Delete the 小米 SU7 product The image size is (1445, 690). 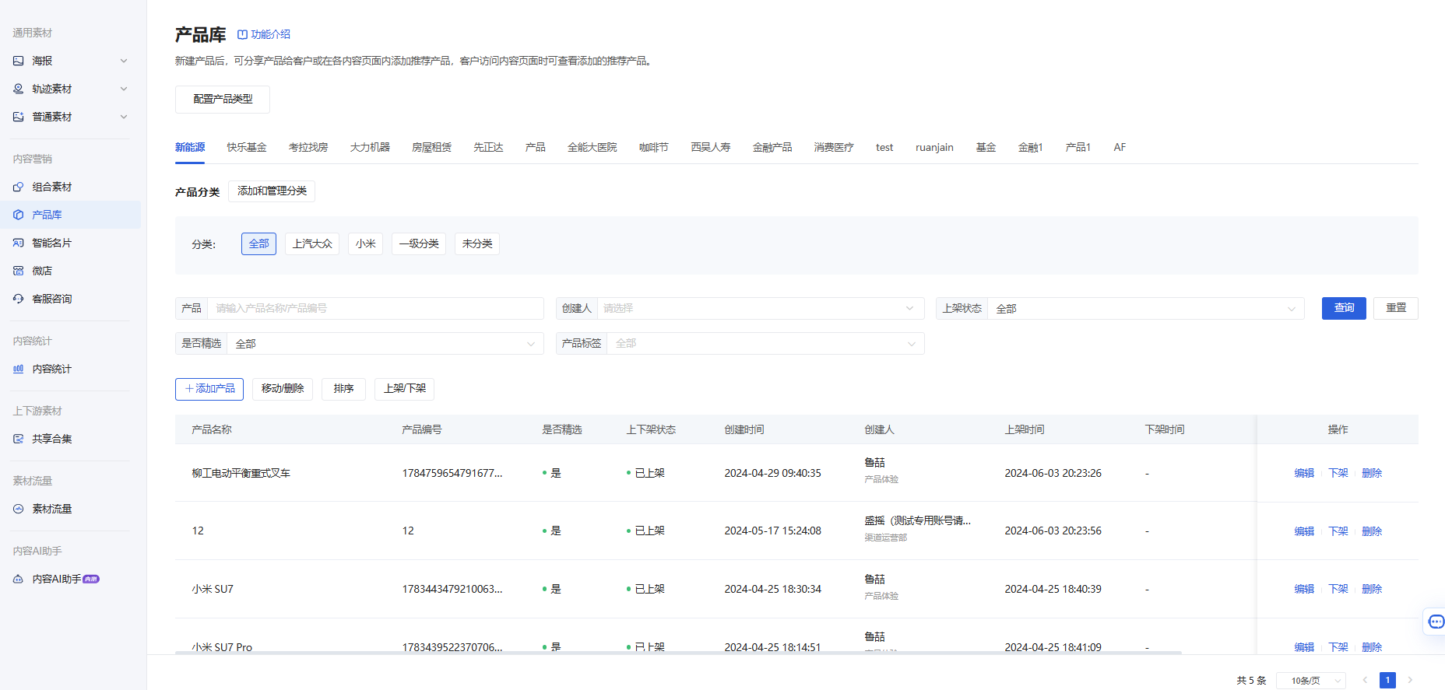(1372, 589)
